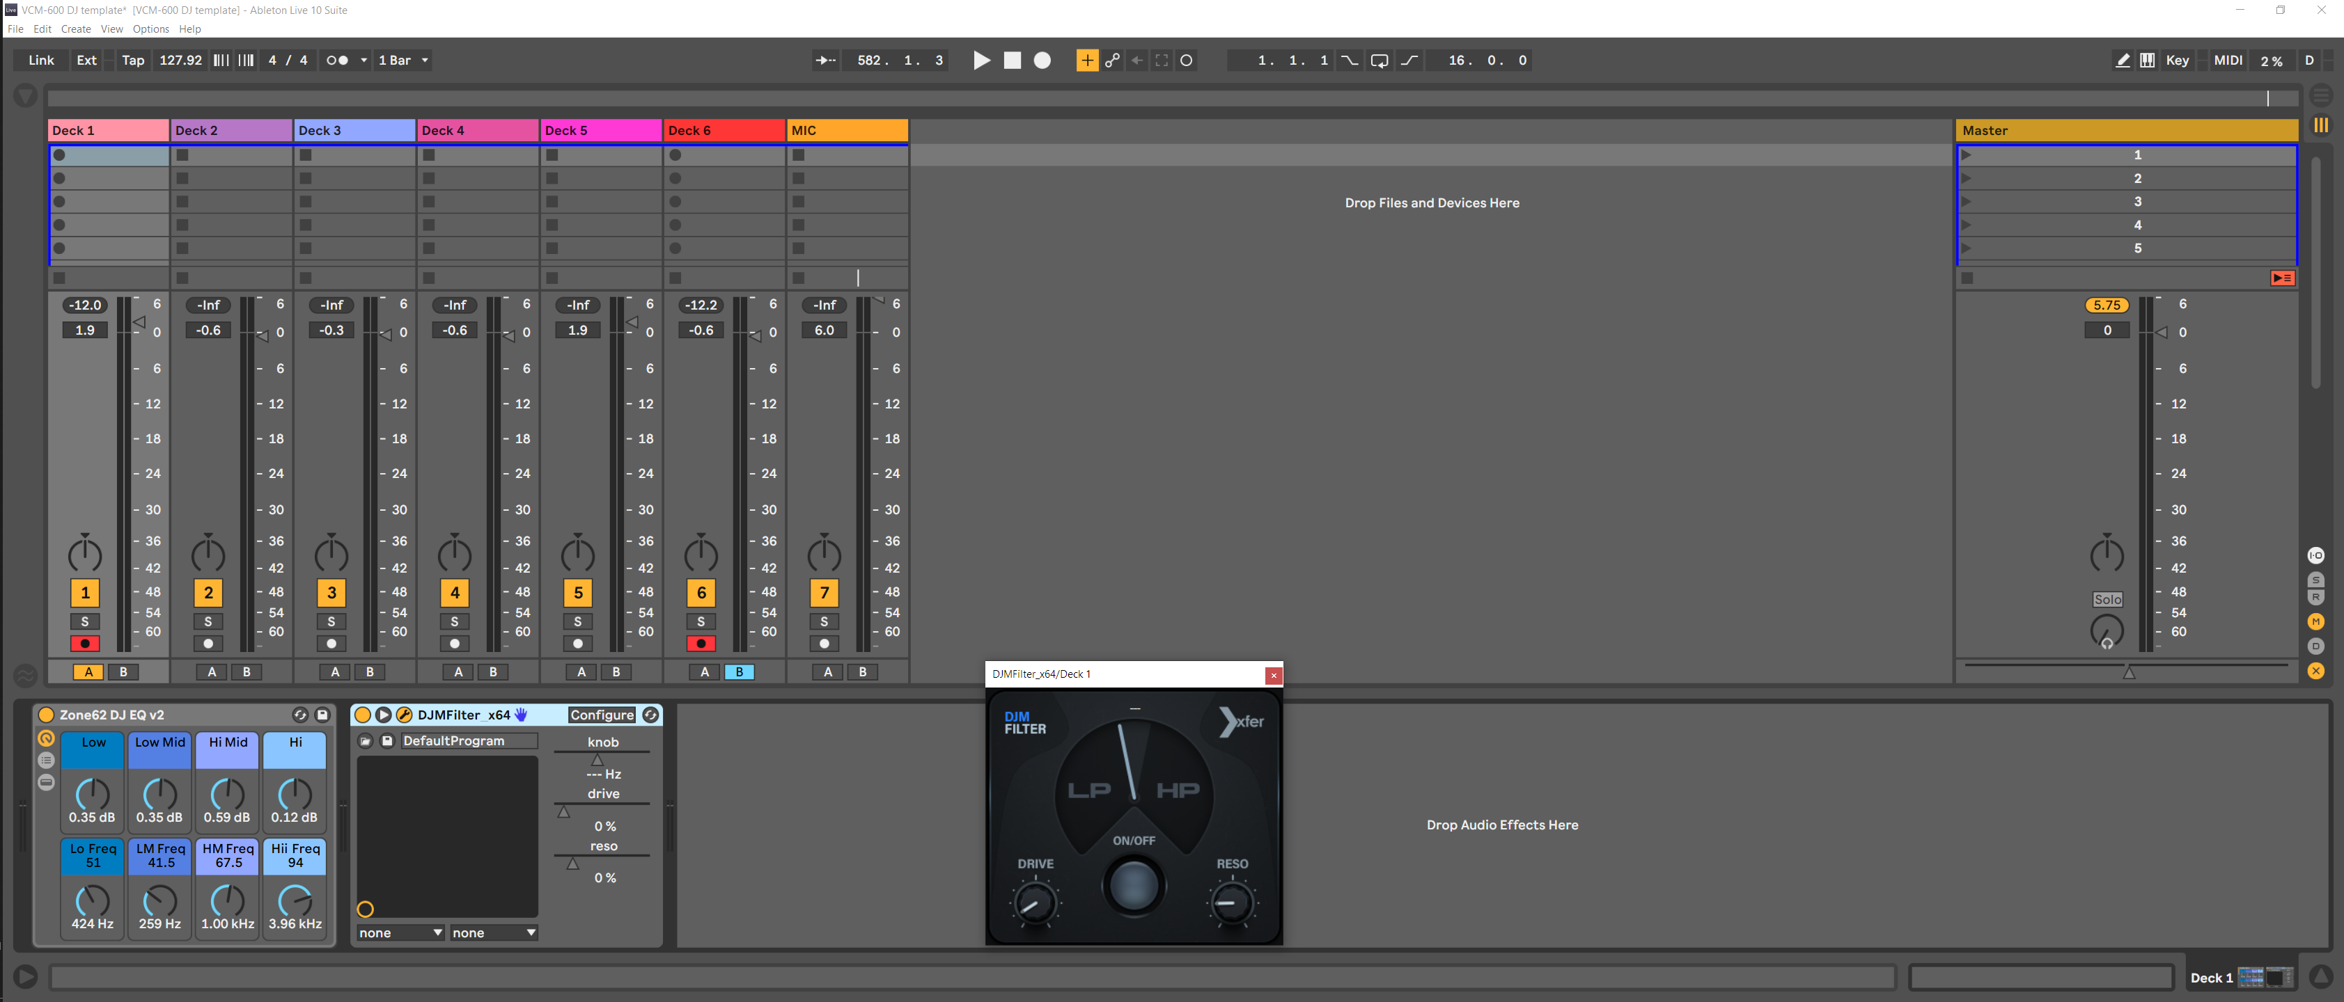
Task: Toggle Punch-Out switch icon
Action: tap(1409, 60)
